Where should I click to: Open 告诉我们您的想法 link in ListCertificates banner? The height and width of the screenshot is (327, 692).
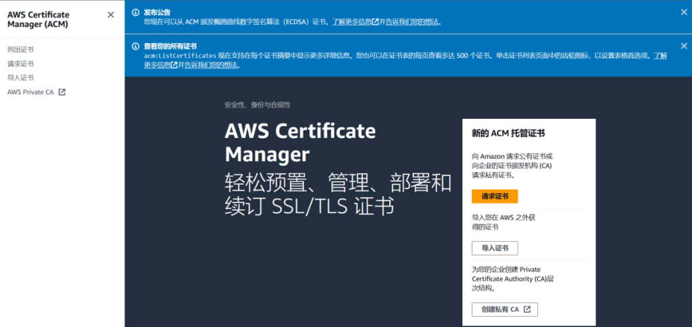tap(211, 65)
